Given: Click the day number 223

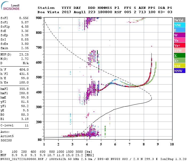Looking at the screenshot, I should (x=92, y=12).
